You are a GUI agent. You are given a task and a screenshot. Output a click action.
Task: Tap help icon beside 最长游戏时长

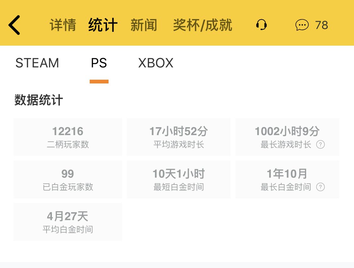320,145
